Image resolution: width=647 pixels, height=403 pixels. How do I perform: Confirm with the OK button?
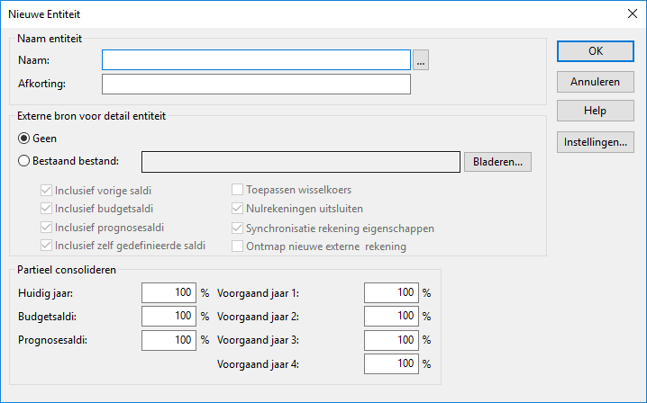pyautogui.click(x=596, y=51)
